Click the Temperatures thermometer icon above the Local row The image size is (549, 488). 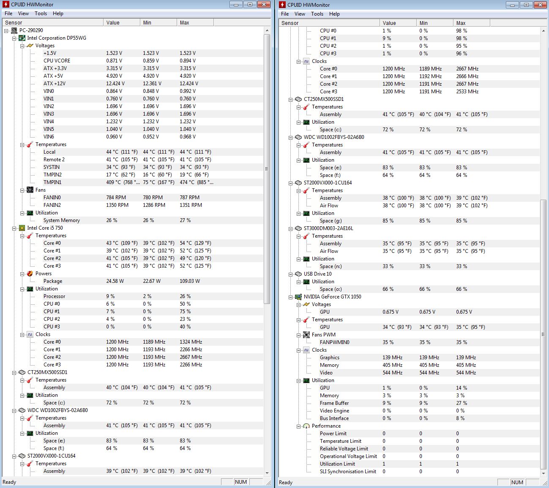pos(30,144)
